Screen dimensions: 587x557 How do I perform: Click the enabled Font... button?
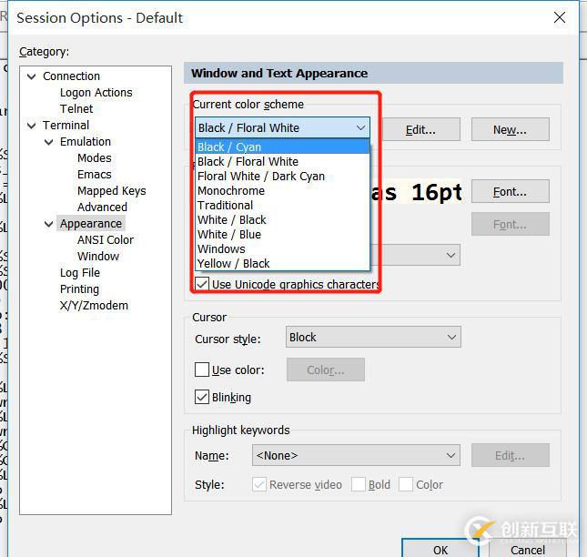(x=511, y=191)
